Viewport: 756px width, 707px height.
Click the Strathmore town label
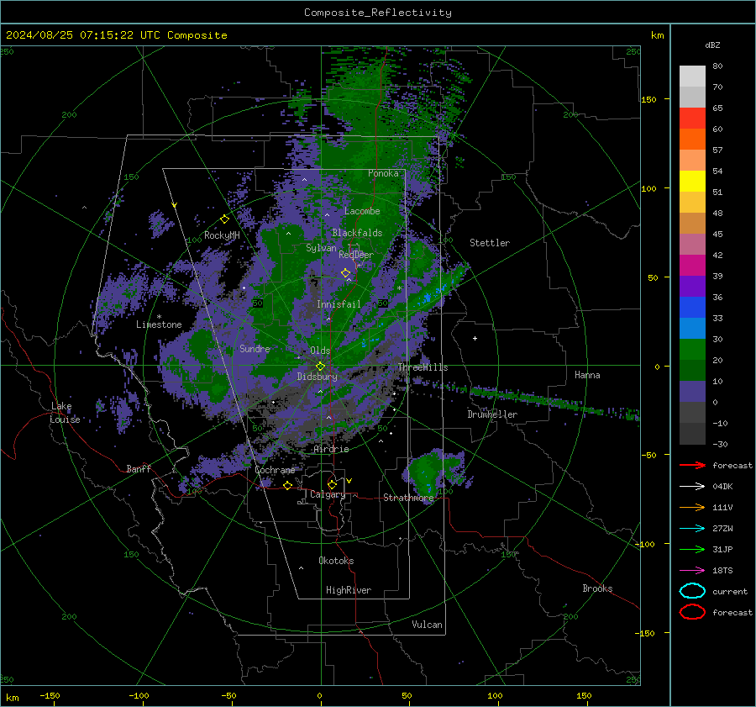408,498
